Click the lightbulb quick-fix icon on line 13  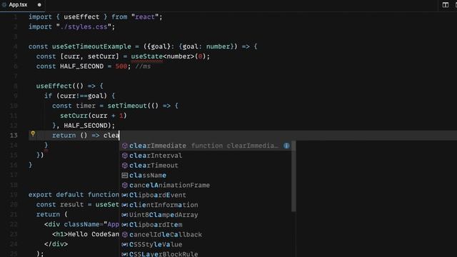(x=33, y=133)
